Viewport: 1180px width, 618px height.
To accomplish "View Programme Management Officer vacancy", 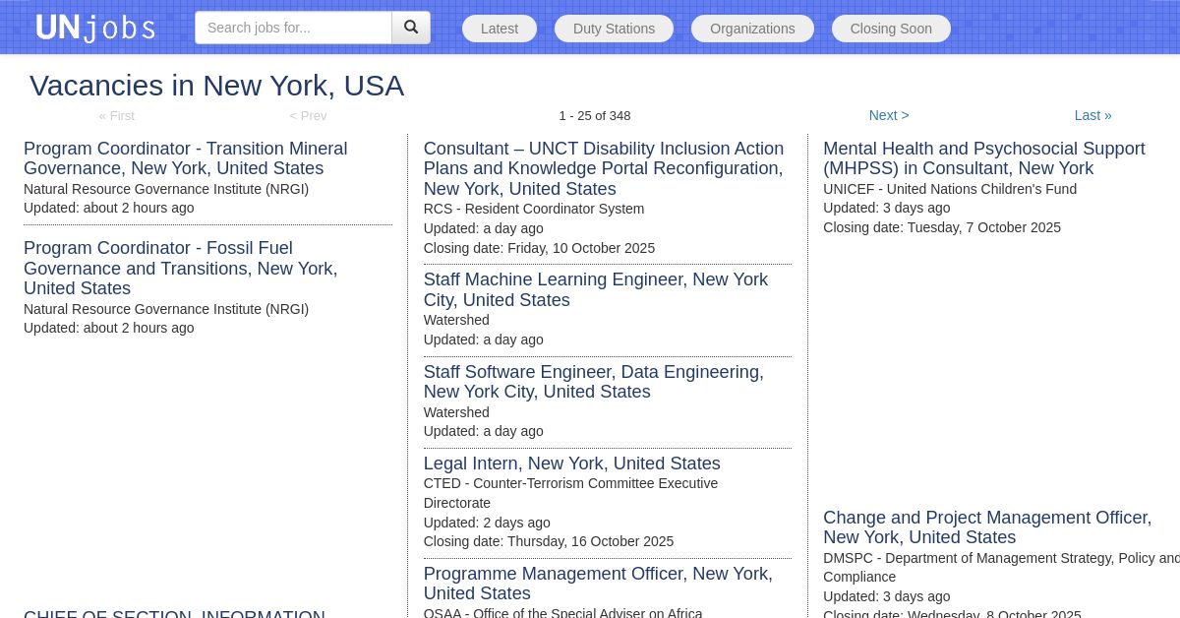I will point(598,584).
